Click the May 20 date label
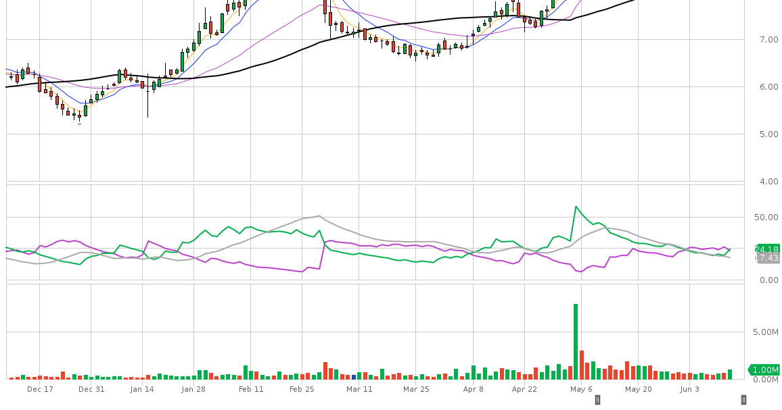The image size is (782, 410). [x=639, y=389]
